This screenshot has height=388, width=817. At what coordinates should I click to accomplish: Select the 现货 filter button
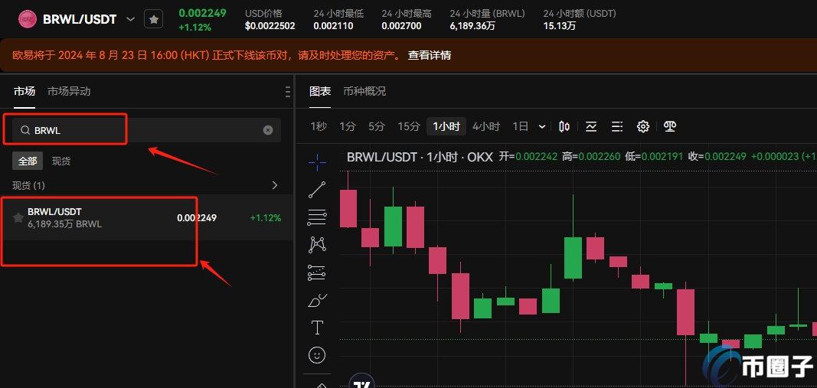[x=61, y=161]
